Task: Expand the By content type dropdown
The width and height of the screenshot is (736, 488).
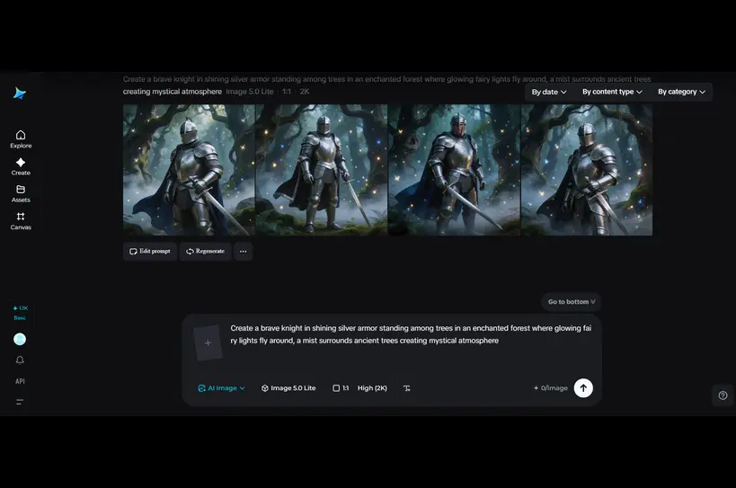Action: pyautogui.click(x=612, y=92)
